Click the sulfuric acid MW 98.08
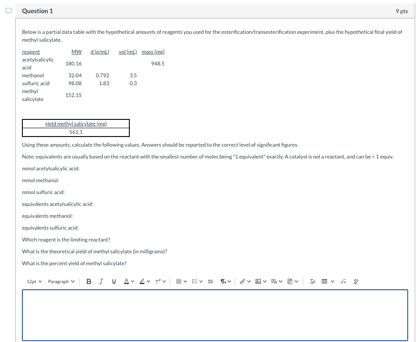The height and width of the screenshot is (342, 420). 75,83
